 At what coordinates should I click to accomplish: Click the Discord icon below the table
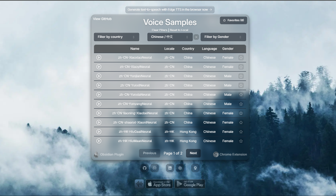pyautogui.click(x=154, y=167)
